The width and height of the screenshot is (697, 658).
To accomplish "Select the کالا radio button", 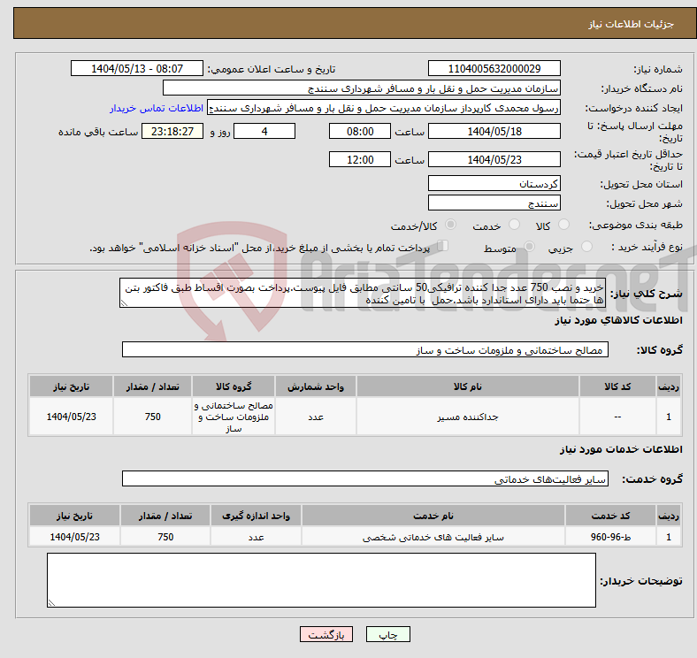I will pyautogui.click(x=563, y=225).
